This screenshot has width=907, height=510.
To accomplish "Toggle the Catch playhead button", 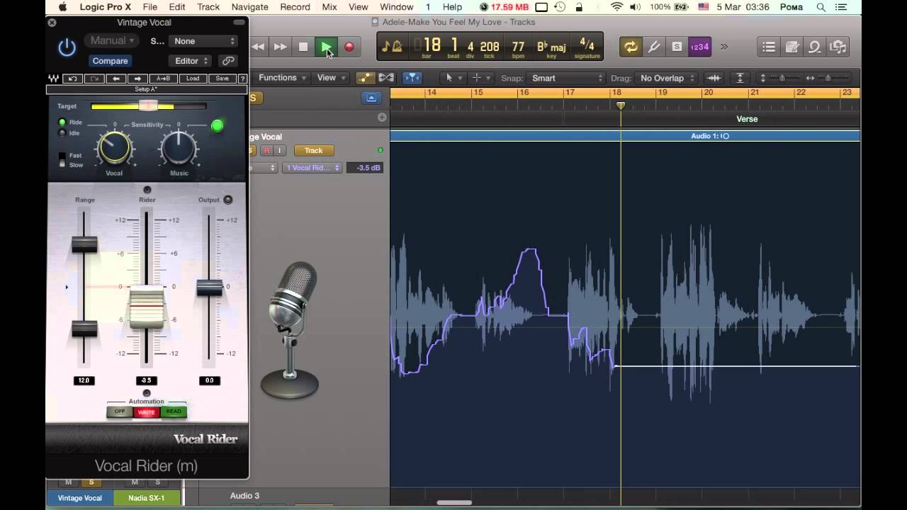I will click(412, 78).
